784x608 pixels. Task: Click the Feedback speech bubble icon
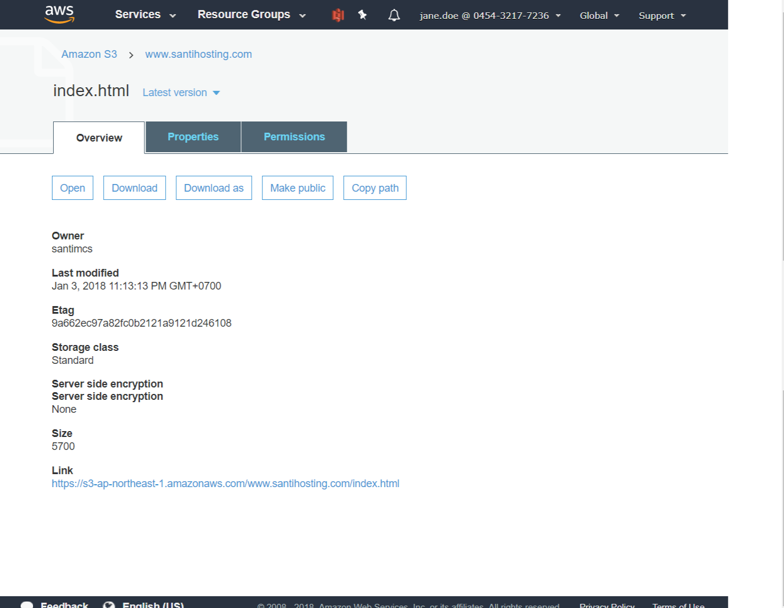pos(27,605)
